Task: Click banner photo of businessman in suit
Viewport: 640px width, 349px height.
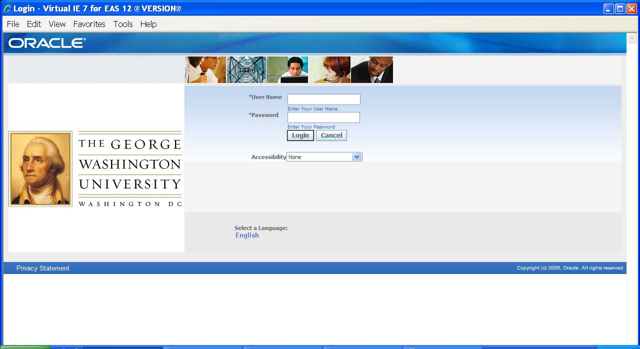Action: [x=372, y=69]
